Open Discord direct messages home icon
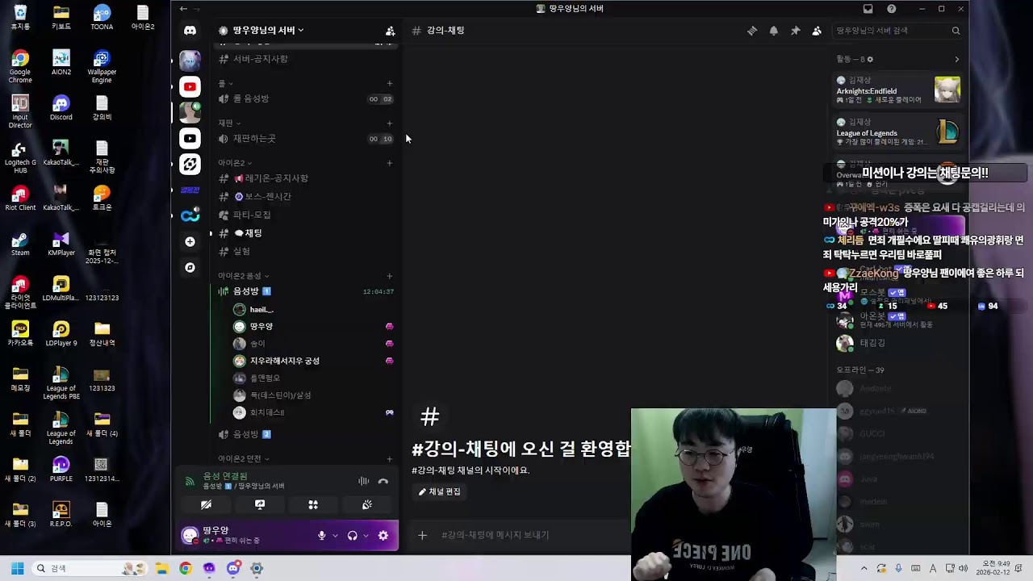Image resolution: width=1033 pixels, height=581 pixels. pyautogui.click(x=190, y=31)
